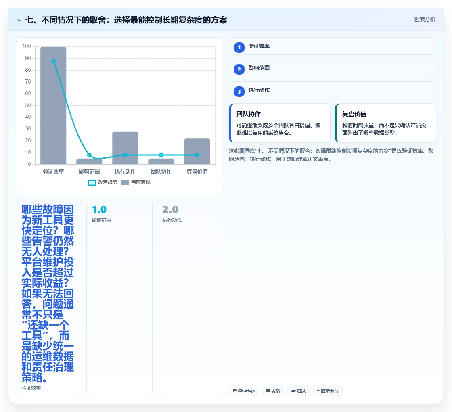Click the numbered badge 1 for 验证效率
This screenshot has height=412, width=452.
point(239,48)
